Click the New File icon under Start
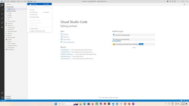This screenshot has height=106, width=189. [x=62, y=34]
